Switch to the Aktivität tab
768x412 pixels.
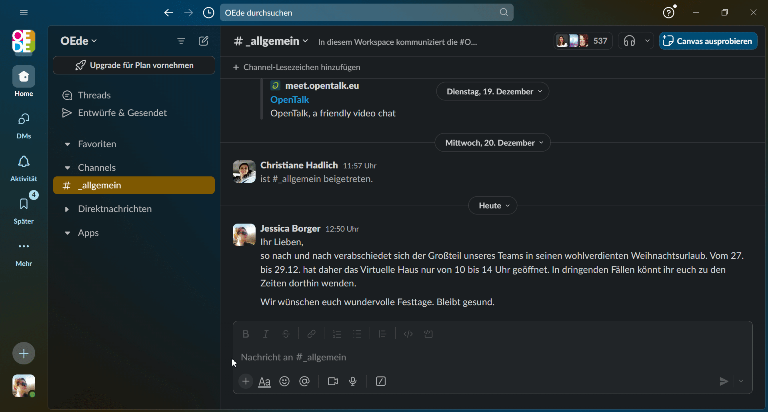pyautogui.click(x=24, y=168)
